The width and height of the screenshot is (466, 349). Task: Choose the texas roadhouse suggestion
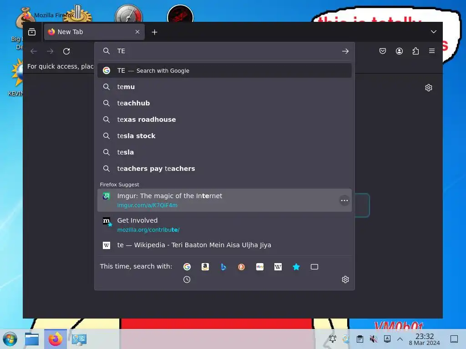click(x=224, y=120)
